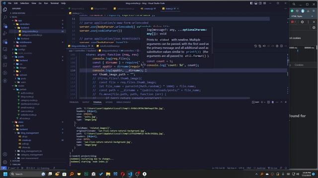
Task: Open the Help menu
Action: [63, 3]
